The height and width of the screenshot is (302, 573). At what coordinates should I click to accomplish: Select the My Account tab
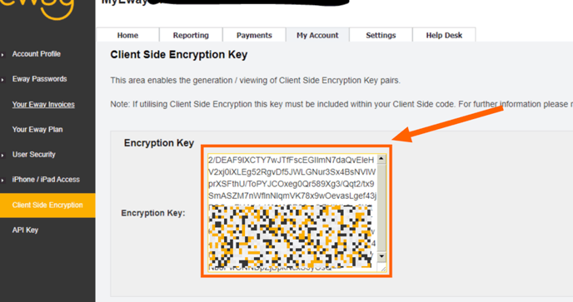pos(317,35)
